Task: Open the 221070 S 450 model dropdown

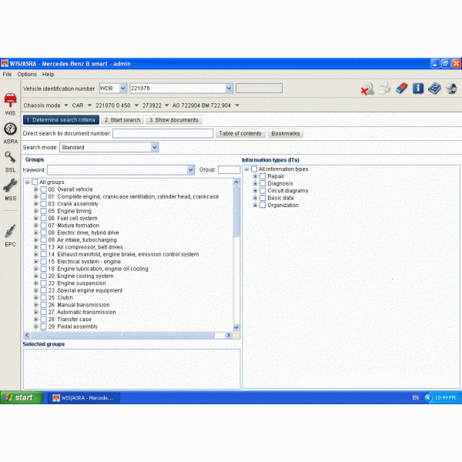Action: coord(136,105)
